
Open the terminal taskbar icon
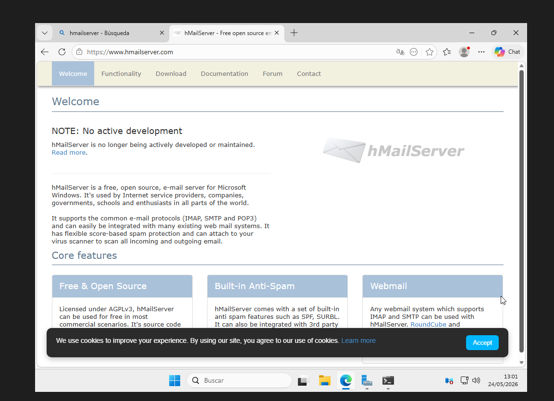point(388,380)
